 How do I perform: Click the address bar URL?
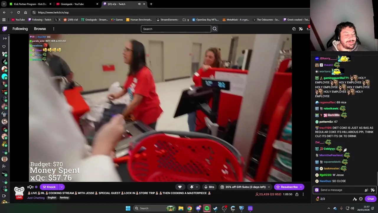(x=53, y=12)
